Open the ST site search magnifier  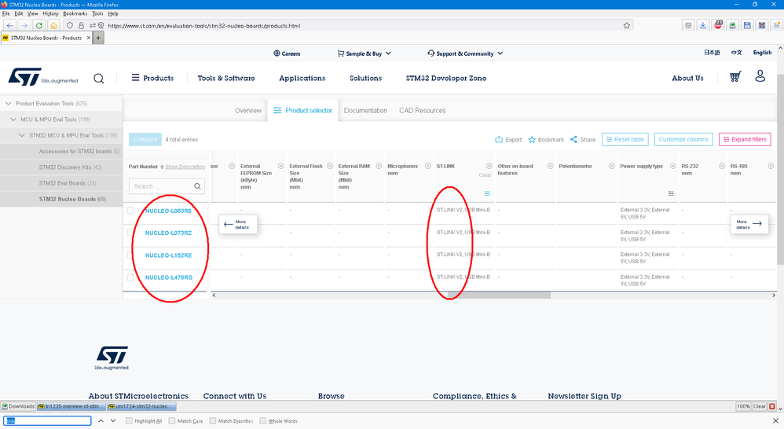click(x=99, y=79)
